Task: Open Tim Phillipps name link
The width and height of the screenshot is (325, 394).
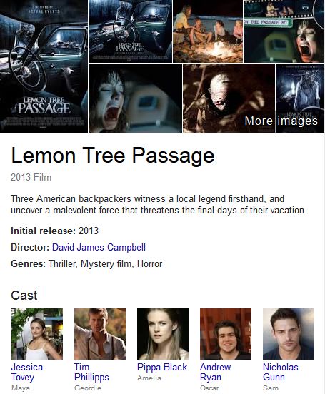Action: pos(91,372)
